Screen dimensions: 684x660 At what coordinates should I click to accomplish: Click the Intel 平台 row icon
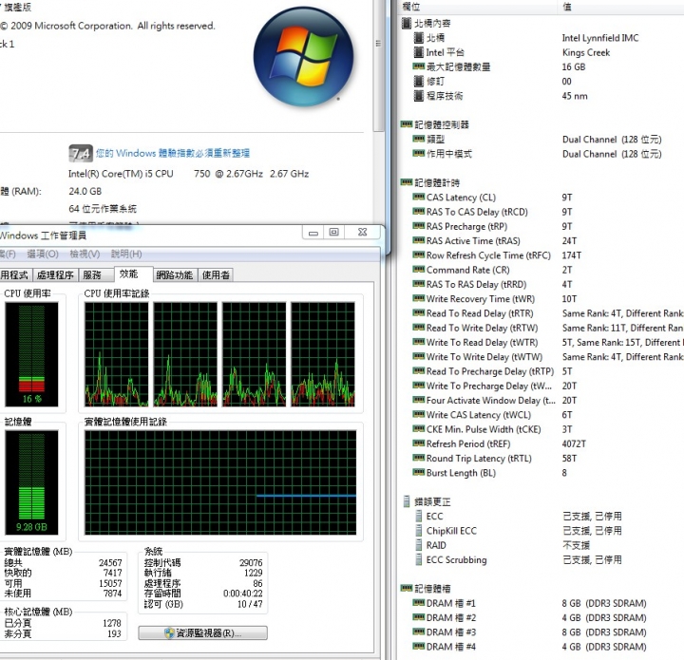click(419, 52)
